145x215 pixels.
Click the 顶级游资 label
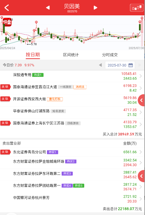coord(73,123)
